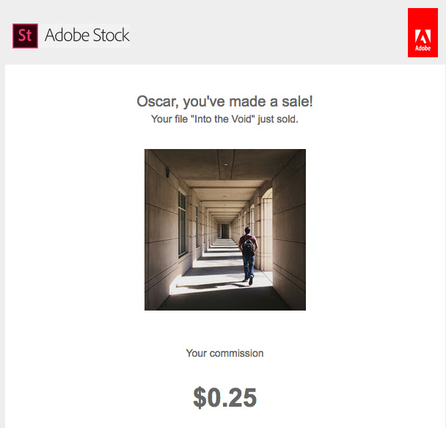Click the Adobe Stock wordmark text
446x428 pixels.
point(87,35)
